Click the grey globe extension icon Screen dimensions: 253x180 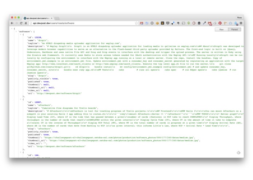click(x=215, y=23)
